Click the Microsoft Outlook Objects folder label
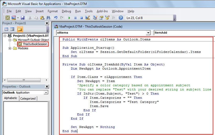 pyautogui.click(x=33, y=40)
